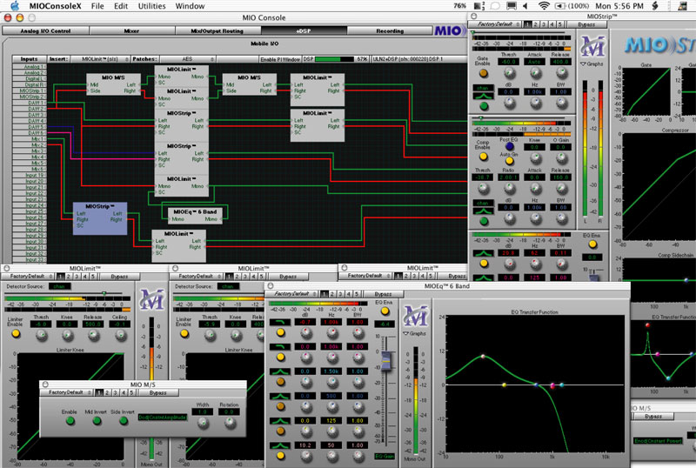The image size is (696, 468).
Task: Click the Metric Halo logo in MIOStrip window
Action: coord(592,44)
